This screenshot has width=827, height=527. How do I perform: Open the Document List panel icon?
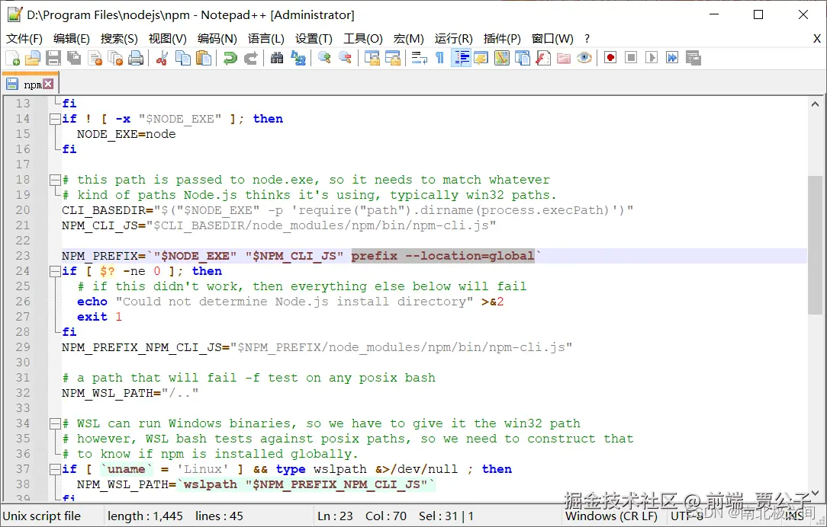(522, 58)
